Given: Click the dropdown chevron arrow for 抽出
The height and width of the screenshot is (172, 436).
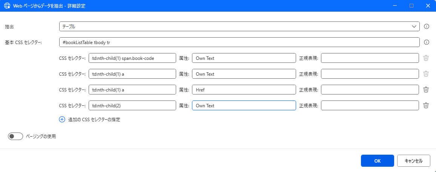Looking at the screenshot, I should pyautogui.click(x=413, y=26).
